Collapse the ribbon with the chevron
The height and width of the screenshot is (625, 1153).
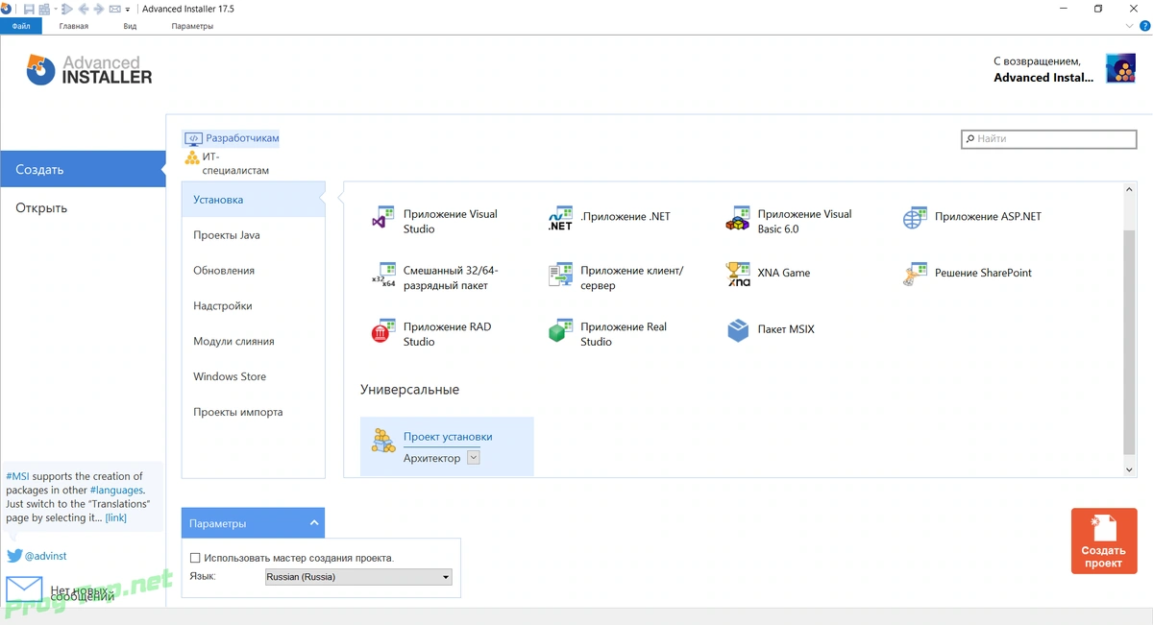coord(1130,26)
